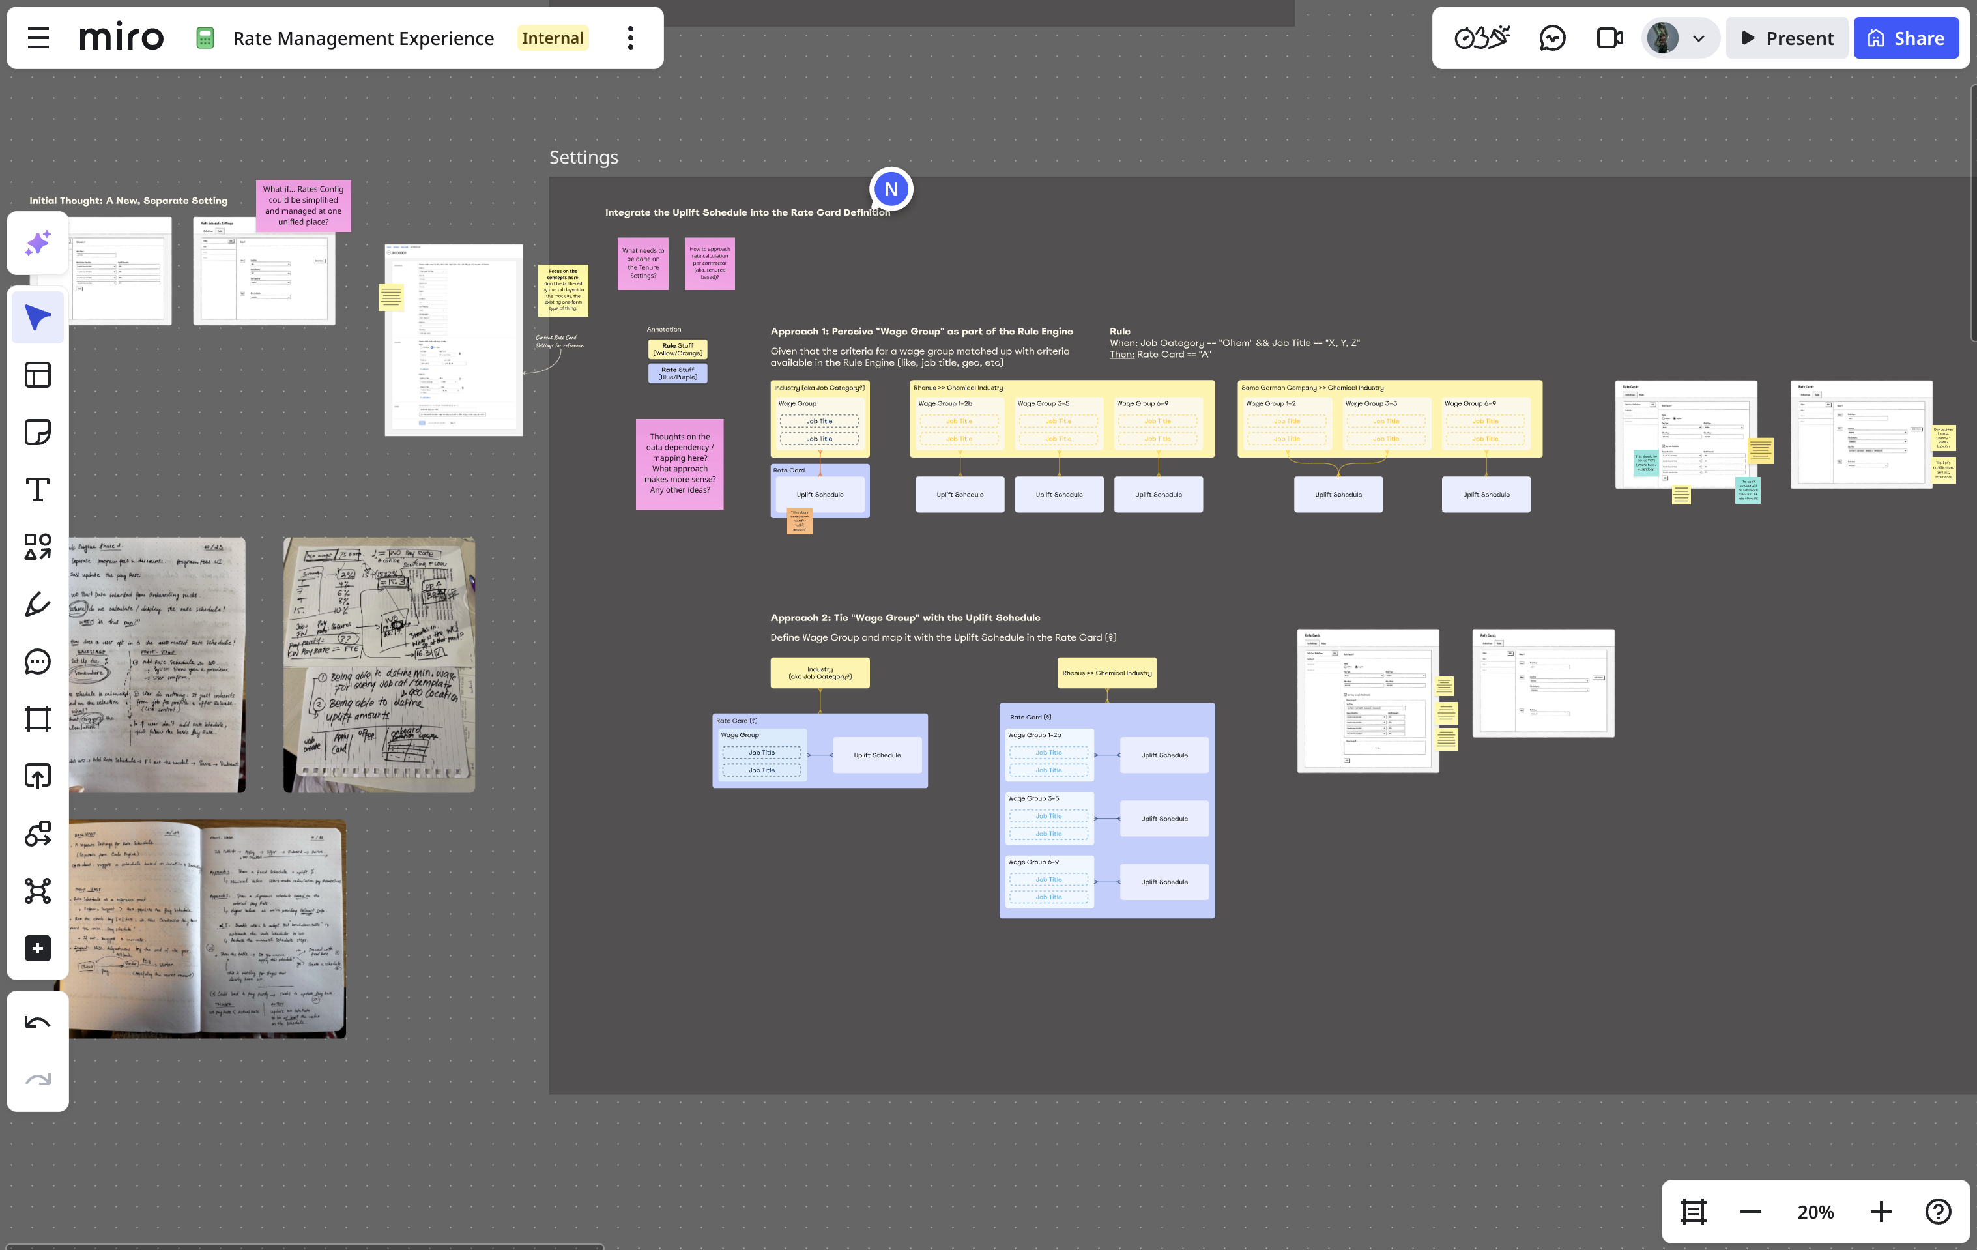Start a video call
The width and height of the screenshot is (1977, 1250).
(1609, 38)
